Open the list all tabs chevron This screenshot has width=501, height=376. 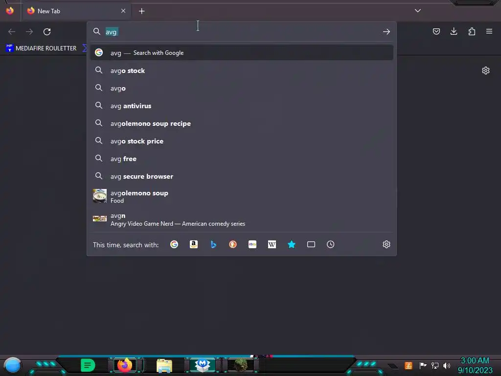coord(418,11)
